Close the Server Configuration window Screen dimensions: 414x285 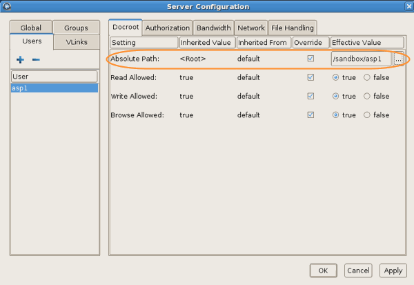408,6
